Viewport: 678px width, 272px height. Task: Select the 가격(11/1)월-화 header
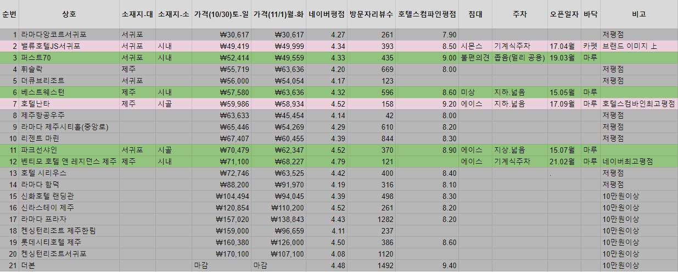[278, 14]
